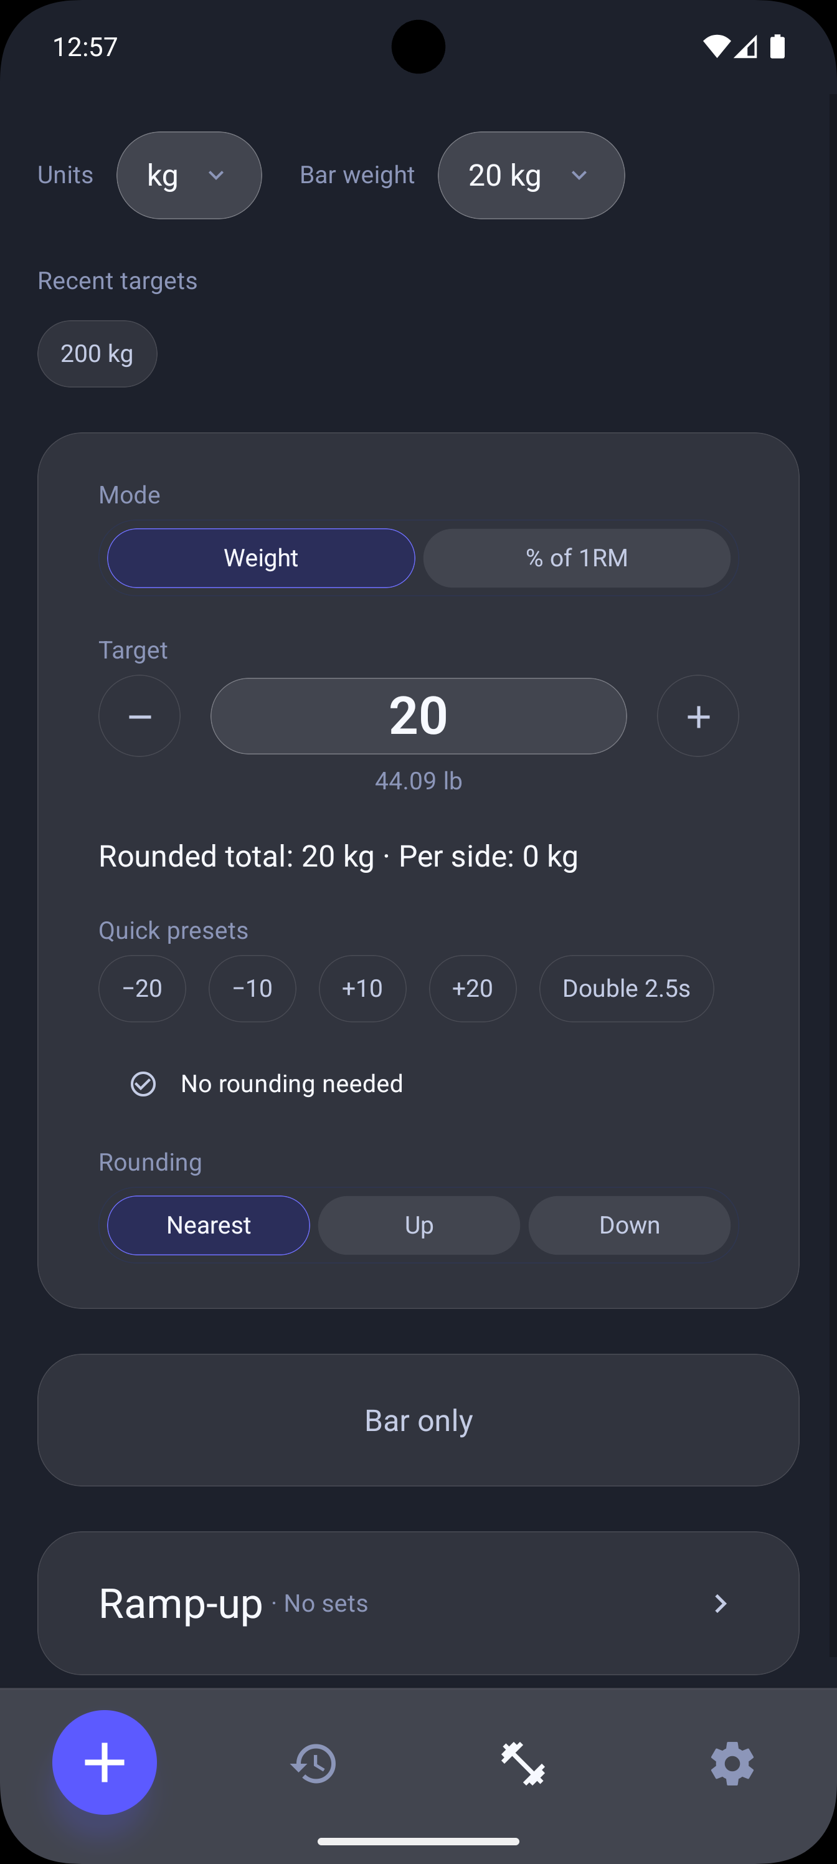Switch rounding mode to Down

628,1225
